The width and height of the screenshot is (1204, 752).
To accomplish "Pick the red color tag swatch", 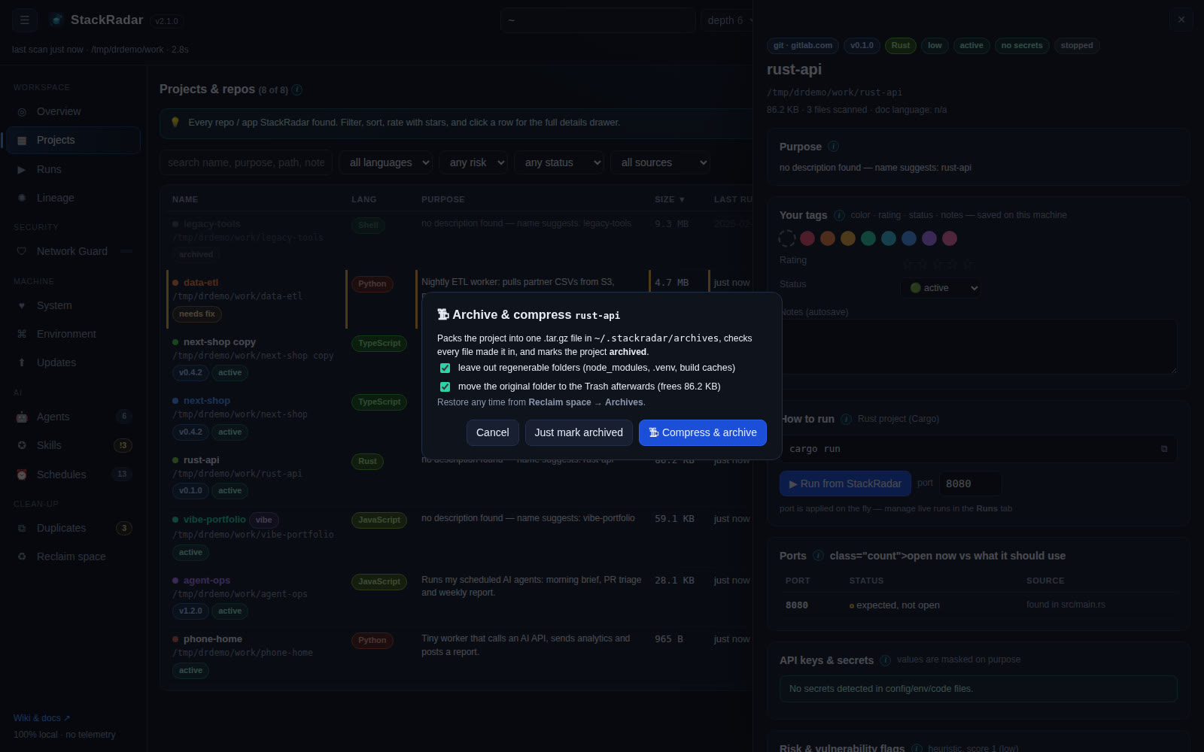I will pos(807,238).
